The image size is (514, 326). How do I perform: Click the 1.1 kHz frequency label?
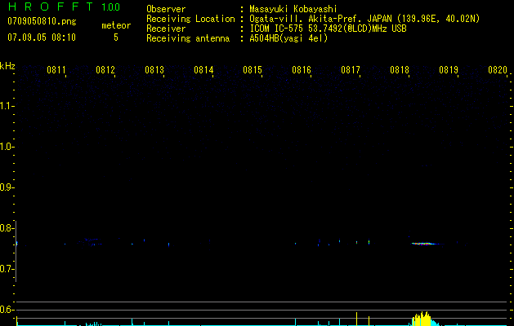click(x=7, y=106)
